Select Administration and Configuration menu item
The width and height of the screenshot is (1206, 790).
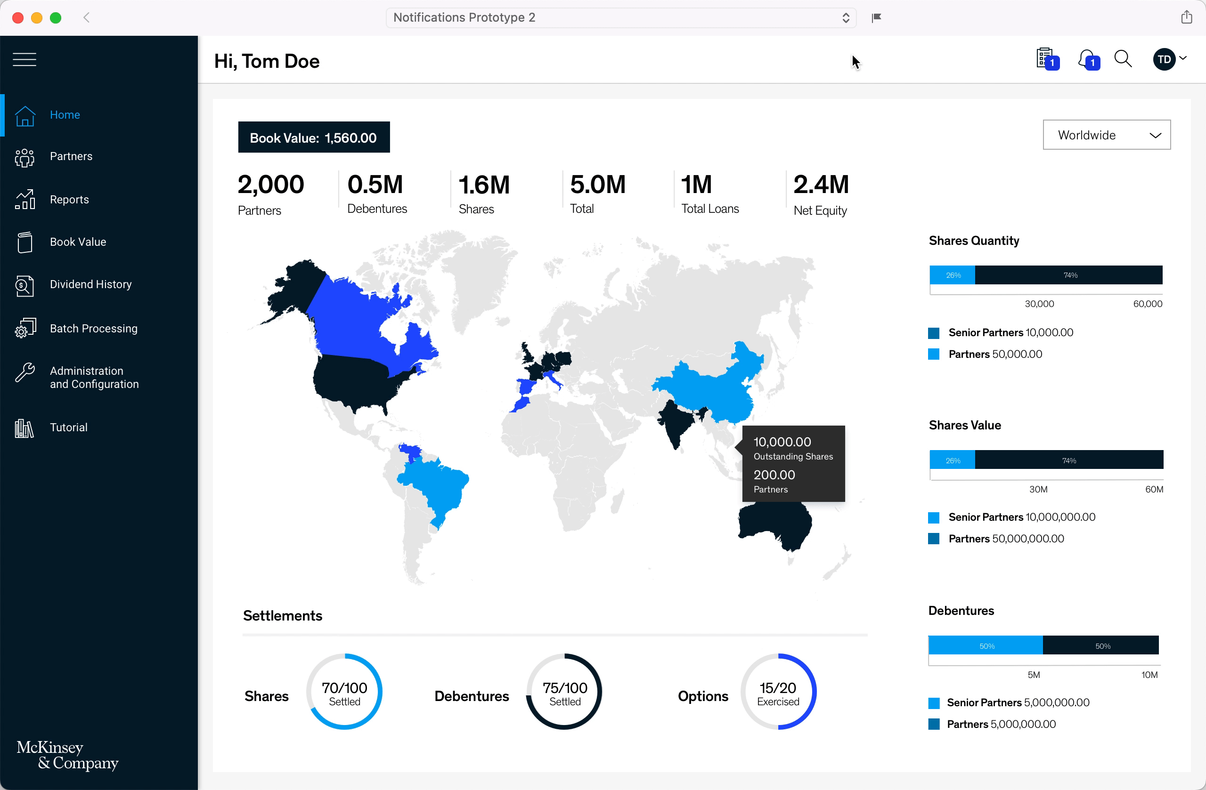(94, 377)
